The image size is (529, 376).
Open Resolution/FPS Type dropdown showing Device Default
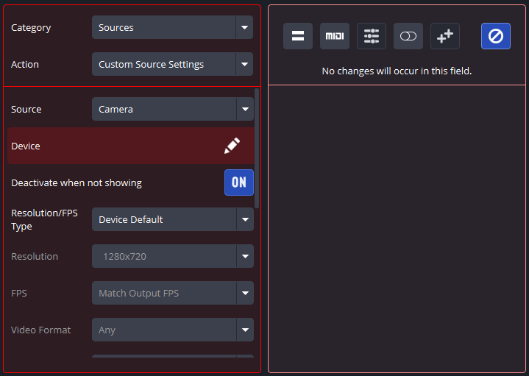pyautogui.click(x=172, y=219)
